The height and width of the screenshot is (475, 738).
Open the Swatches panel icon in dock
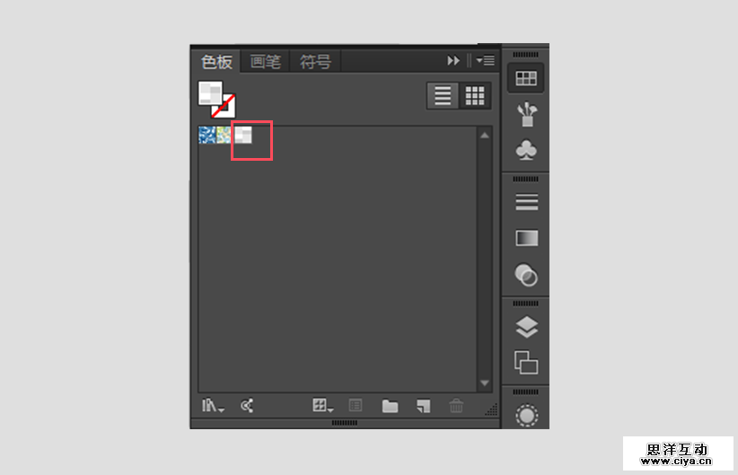[526, 78]
